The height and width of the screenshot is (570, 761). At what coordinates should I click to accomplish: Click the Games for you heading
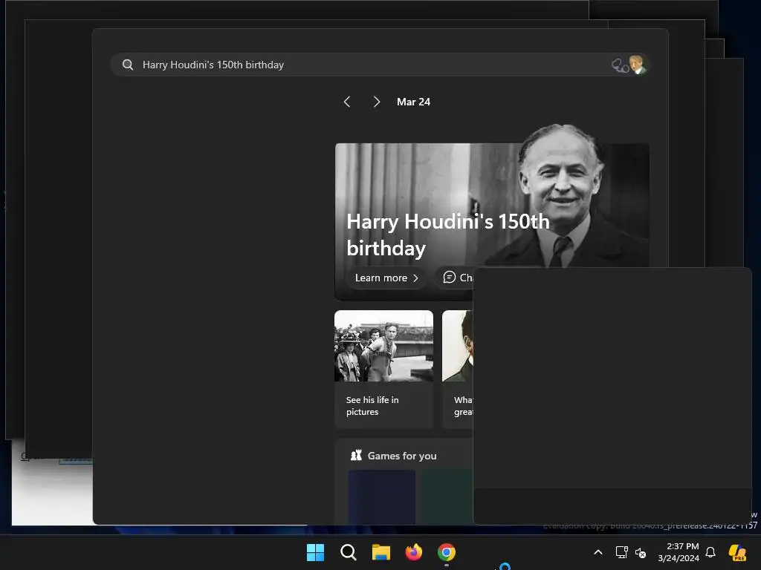click(402, 456)
